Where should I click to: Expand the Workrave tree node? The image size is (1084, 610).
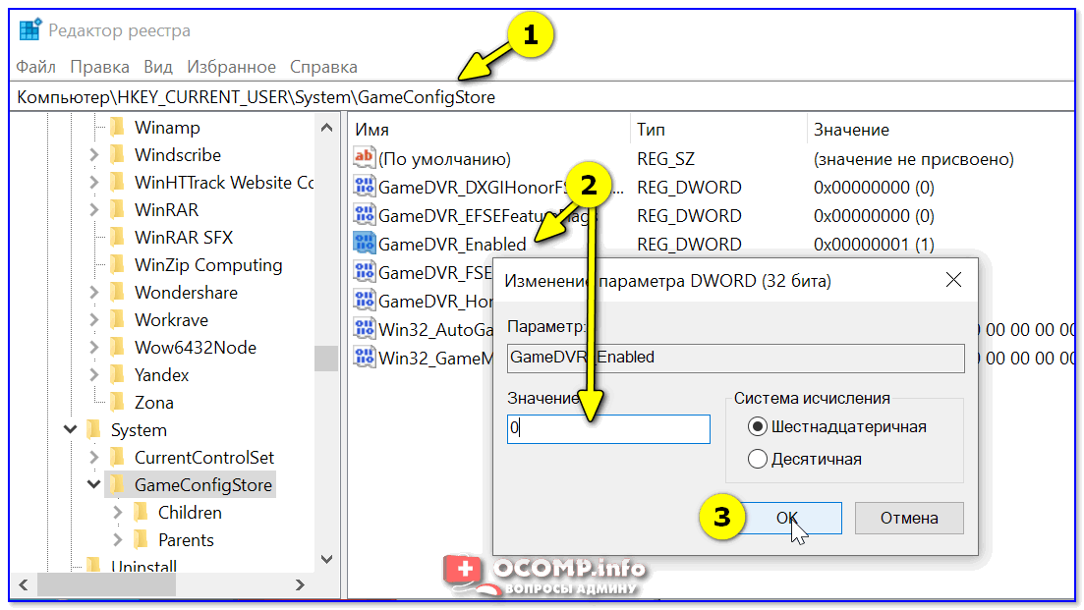94,320
